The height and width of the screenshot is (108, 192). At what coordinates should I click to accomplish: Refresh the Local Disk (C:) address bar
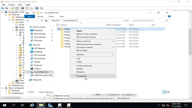click(127, 20)
